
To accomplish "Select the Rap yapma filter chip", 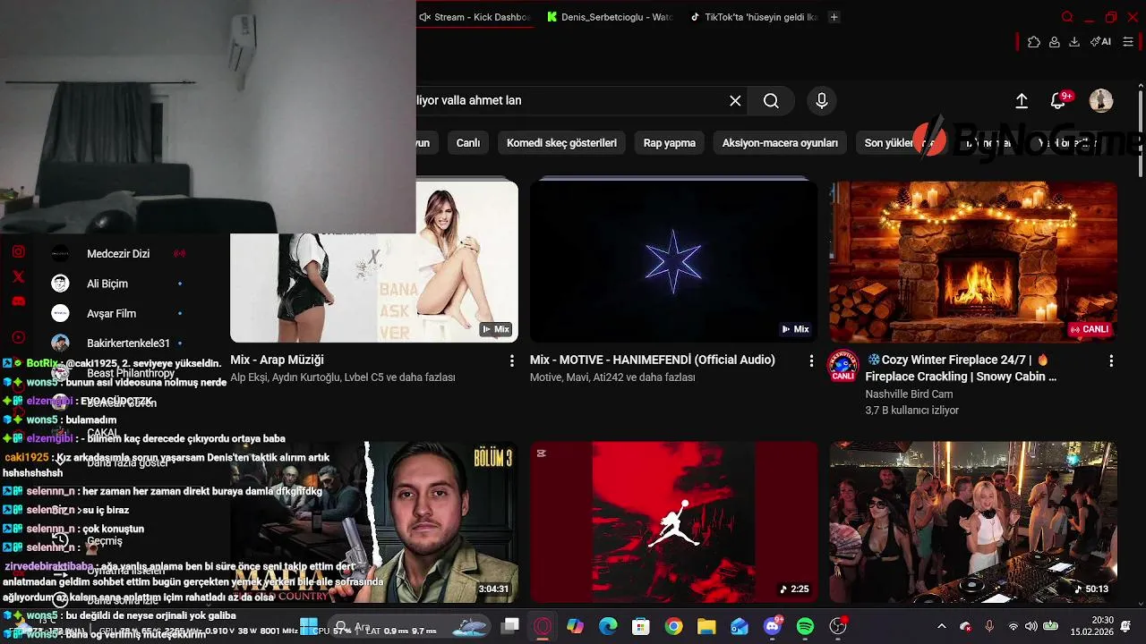I will coord(670,143).
